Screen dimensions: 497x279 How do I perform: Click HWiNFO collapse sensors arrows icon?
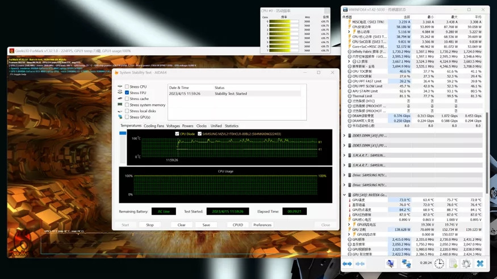(360, 264)
